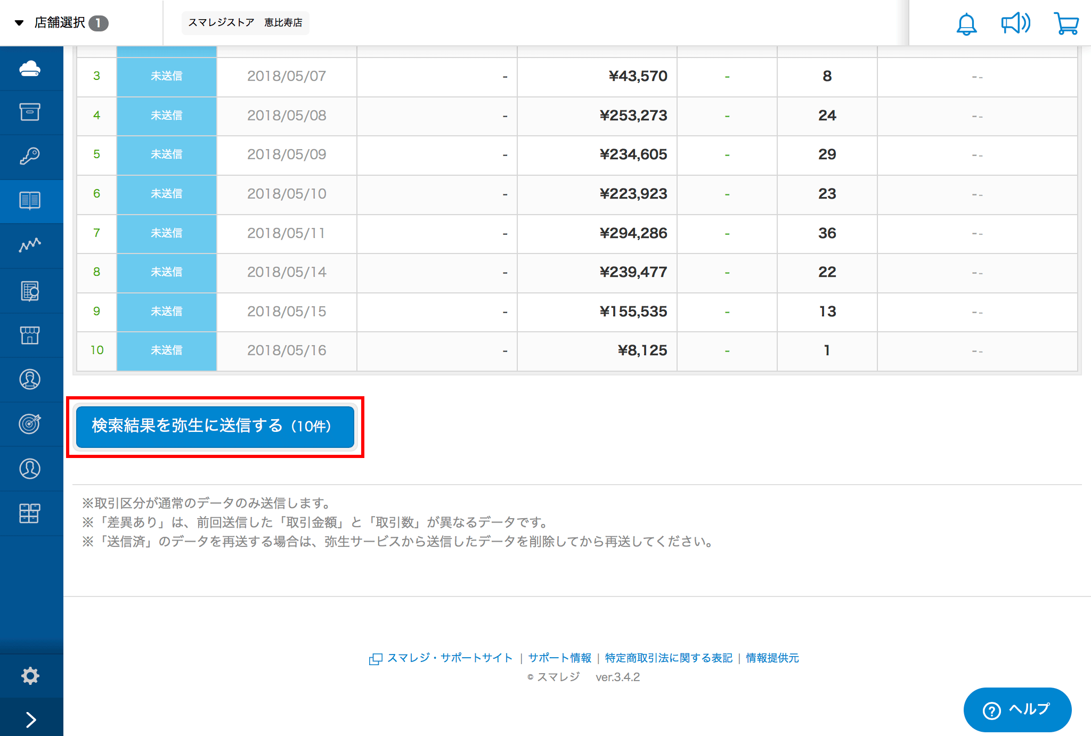Open the settings gear icon
Viewport: 1091px width, 736px height.
coord(30,676)
